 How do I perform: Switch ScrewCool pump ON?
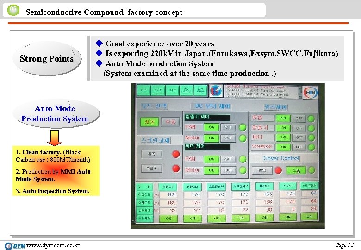[283, 147]
